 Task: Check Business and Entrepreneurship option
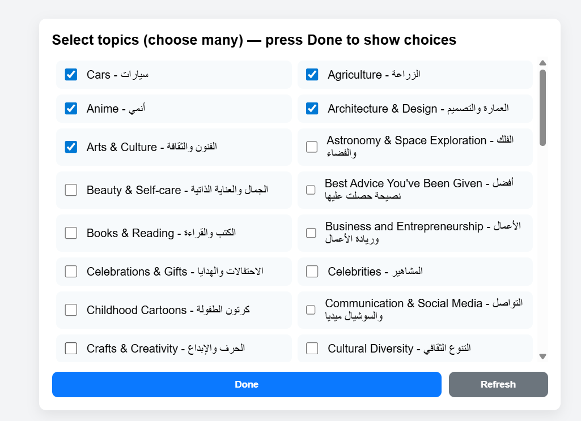tap(311, 233)
